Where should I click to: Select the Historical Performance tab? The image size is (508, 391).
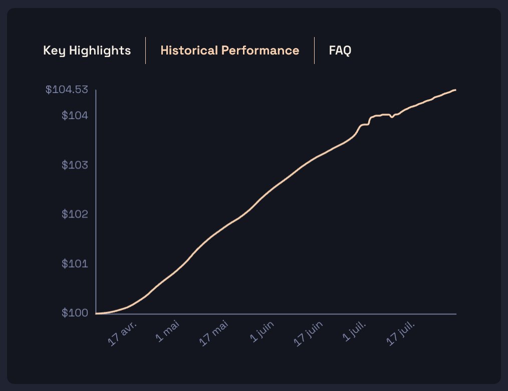tap(229, 50)
